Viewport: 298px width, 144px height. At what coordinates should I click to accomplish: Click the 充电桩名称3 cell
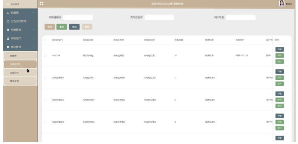89,122
